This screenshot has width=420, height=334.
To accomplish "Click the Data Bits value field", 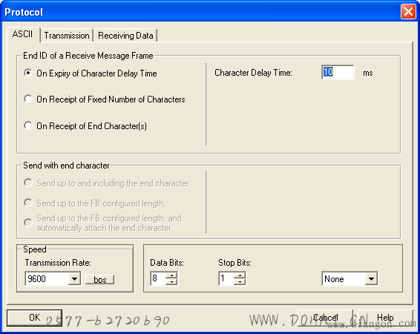I will point(158,278).
